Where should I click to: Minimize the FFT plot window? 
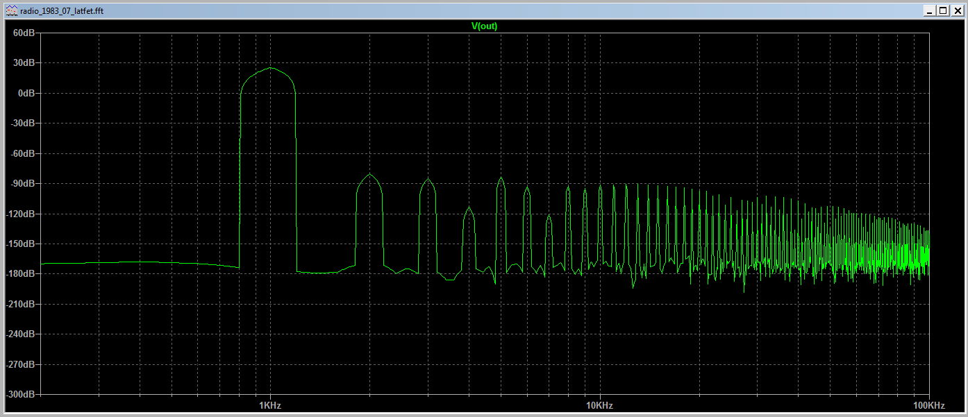(931, 10)
